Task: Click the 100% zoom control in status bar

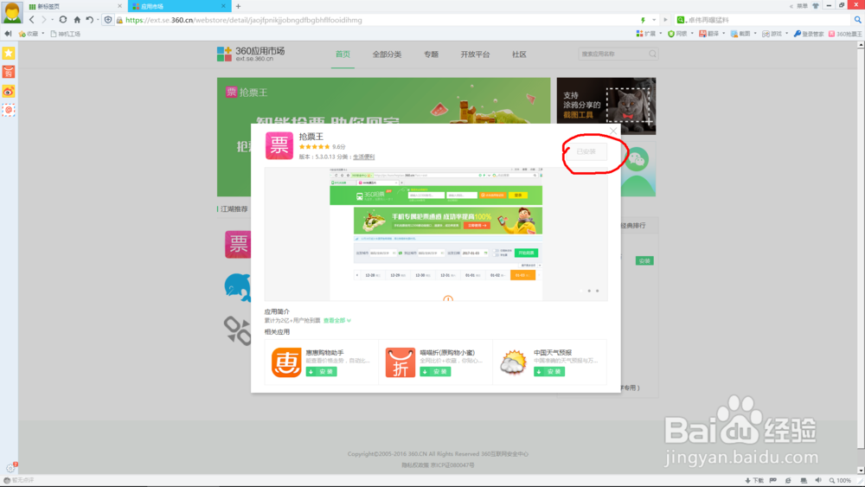Action: pyautogui.click(x=840, y=480)
